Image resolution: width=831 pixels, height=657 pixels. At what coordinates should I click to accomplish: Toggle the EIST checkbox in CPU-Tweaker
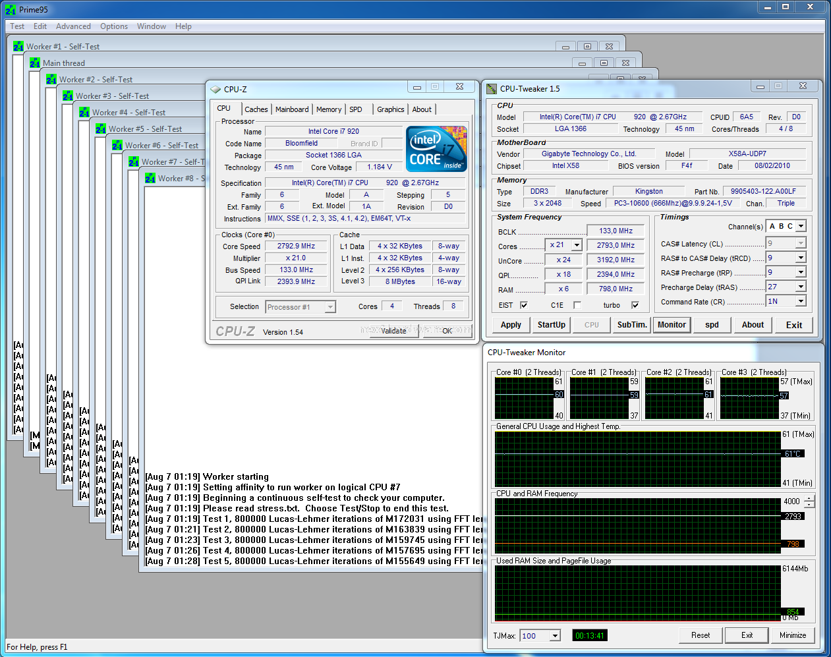point(524,305)
